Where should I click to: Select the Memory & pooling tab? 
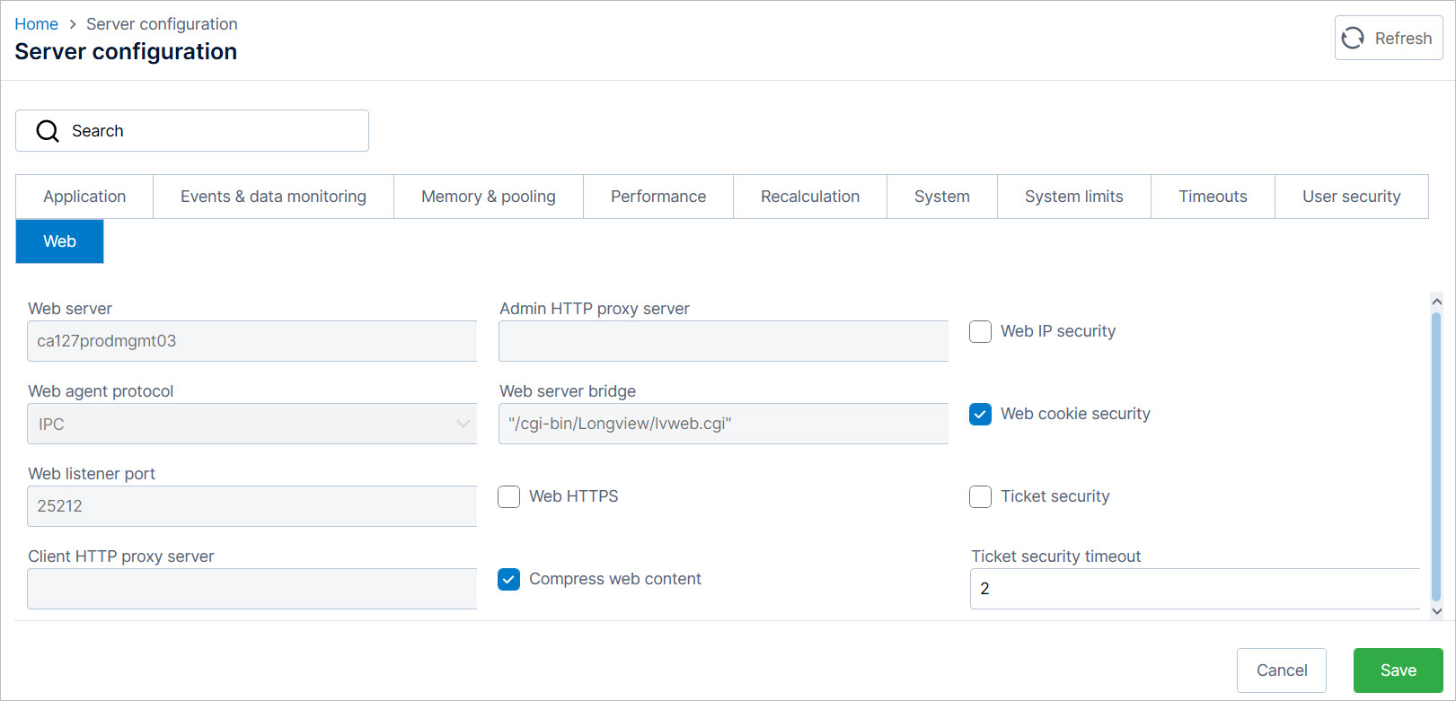489,197
